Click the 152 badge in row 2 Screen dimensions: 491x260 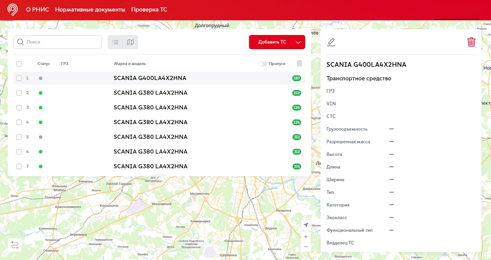click(296, 93)
